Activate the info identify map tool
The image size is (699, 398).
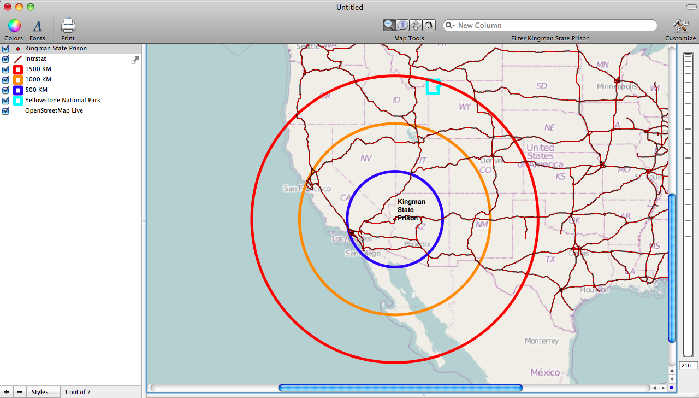(402, 25)
